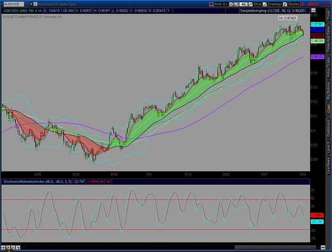Open the Drawings menu

tap(273, 4)
